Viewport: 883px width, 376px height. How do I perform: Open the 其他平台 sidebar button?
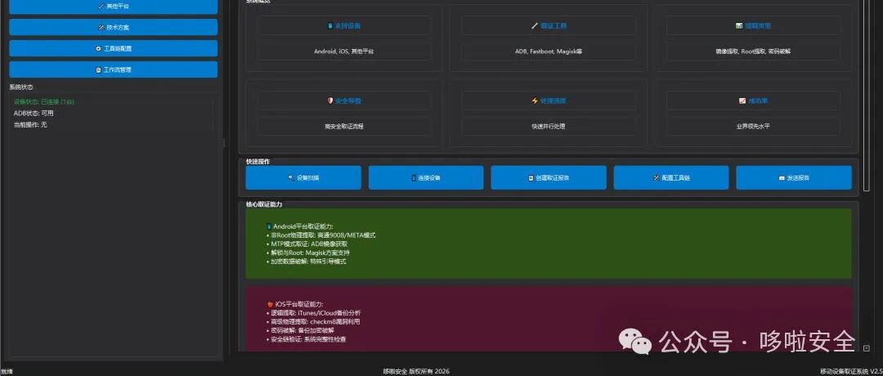tap(113, 7)
